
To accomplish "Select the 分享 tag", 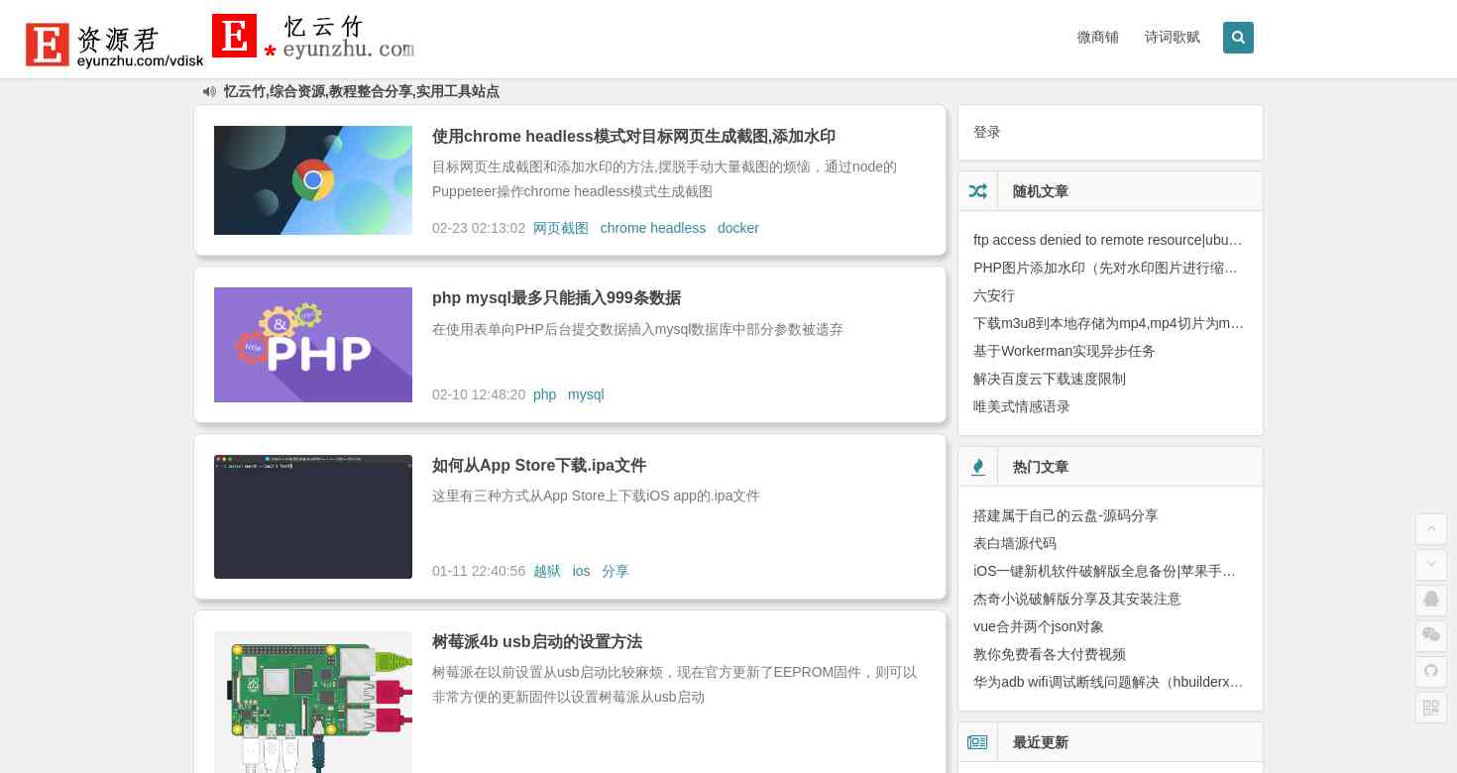I will click(616, 571).
